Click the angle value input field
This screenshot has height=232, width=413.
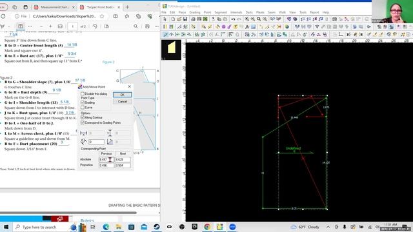click(x=96, y=142)
